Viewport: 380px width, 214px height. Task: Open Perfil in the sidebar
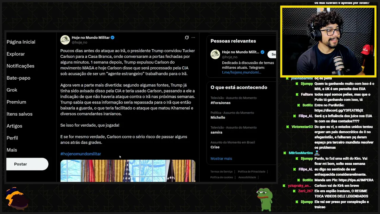pyautogui.click(x=12, y=138)
